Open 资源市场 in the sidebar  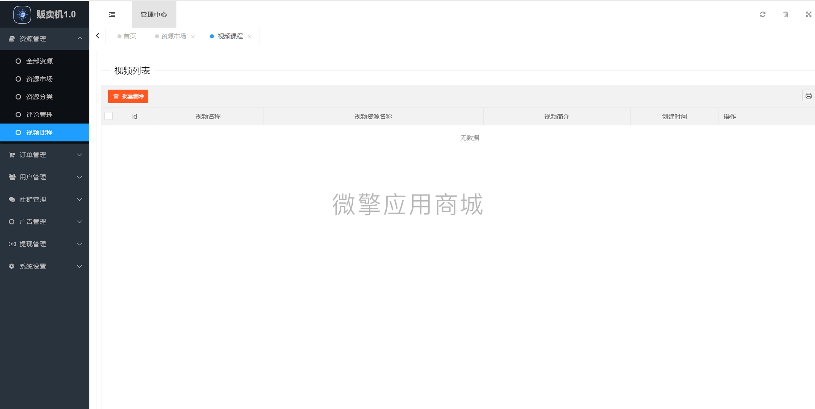click(x=45, y=79)
